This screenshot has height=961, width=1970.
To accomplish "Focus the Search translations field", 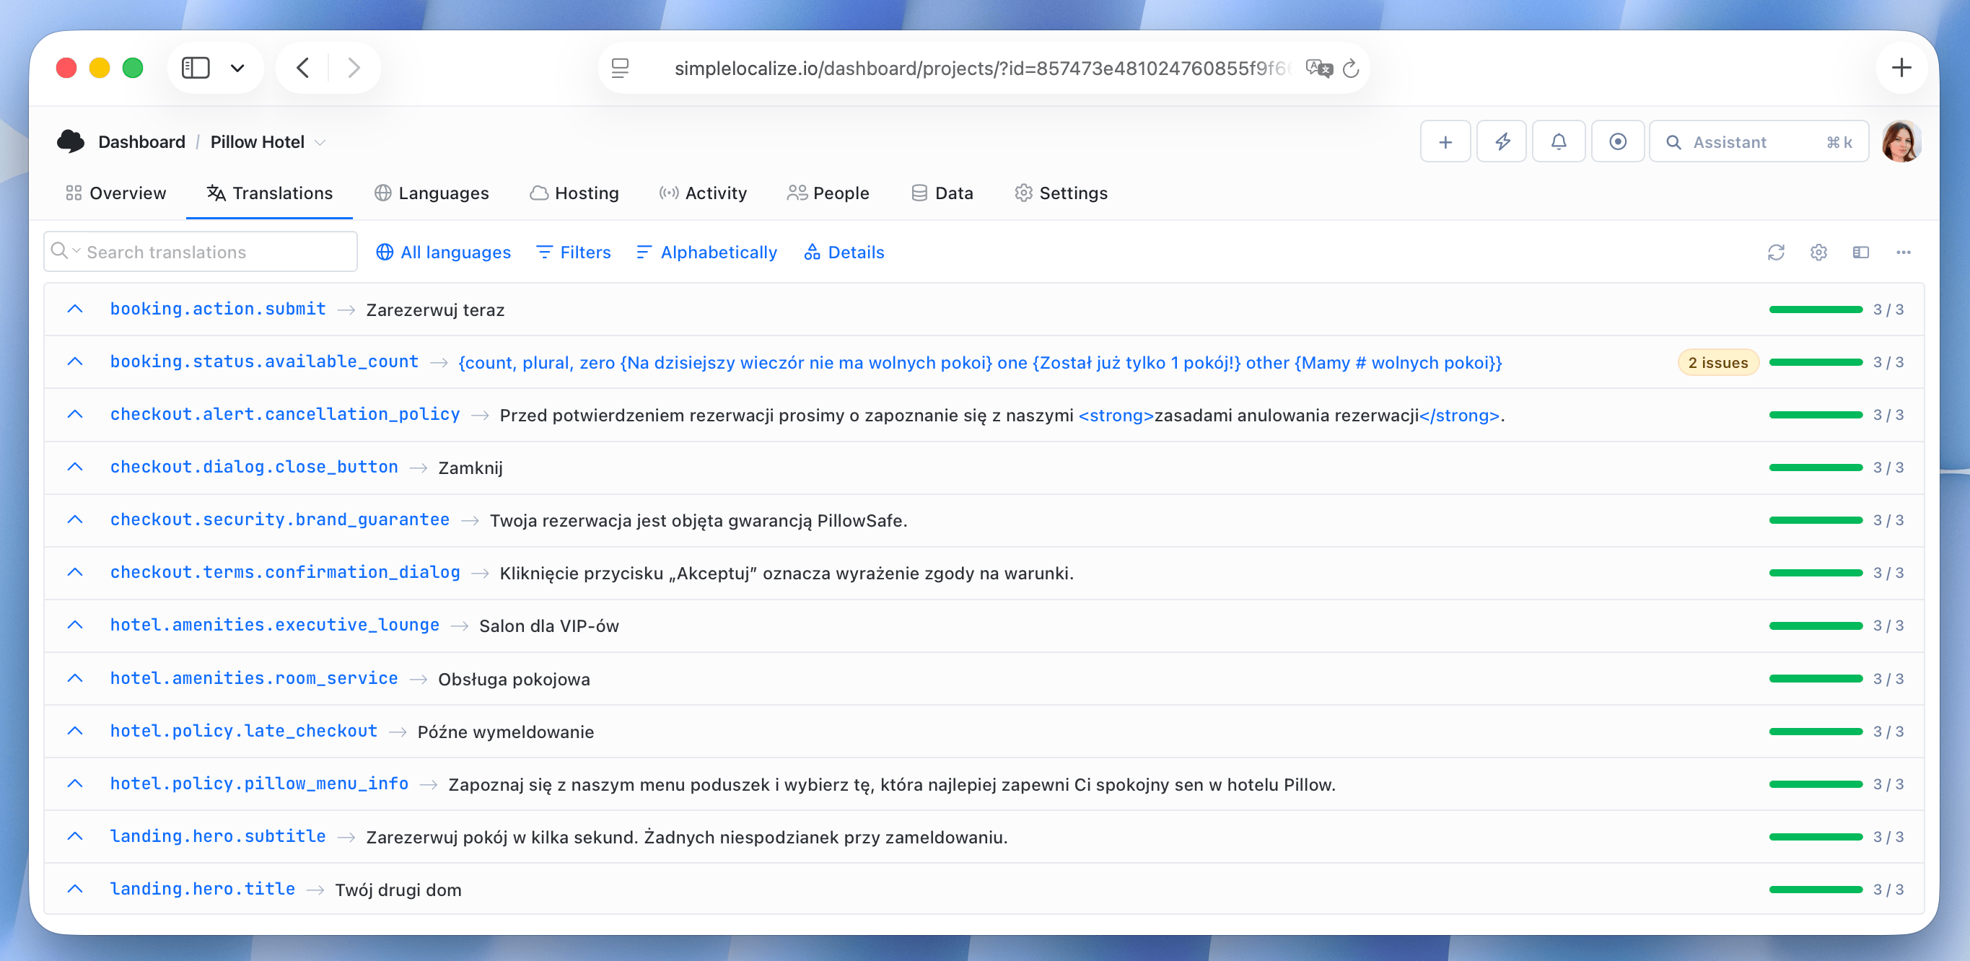I will tap(201, 252).
